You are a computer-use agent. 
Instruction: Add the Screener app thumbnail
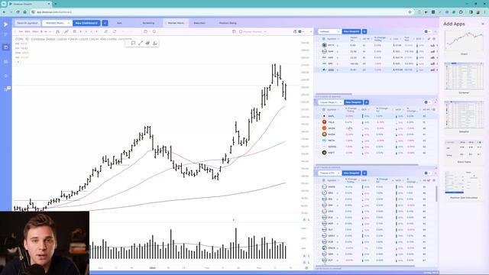(464, 76)
